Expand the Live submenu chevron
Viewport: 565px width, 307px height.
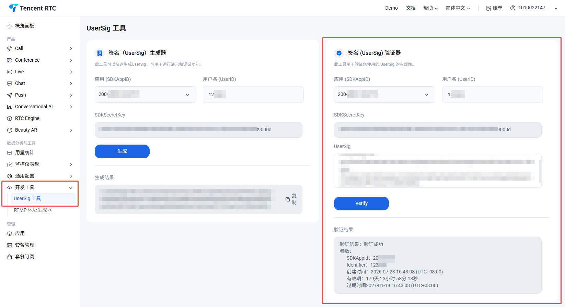[71, 72]
